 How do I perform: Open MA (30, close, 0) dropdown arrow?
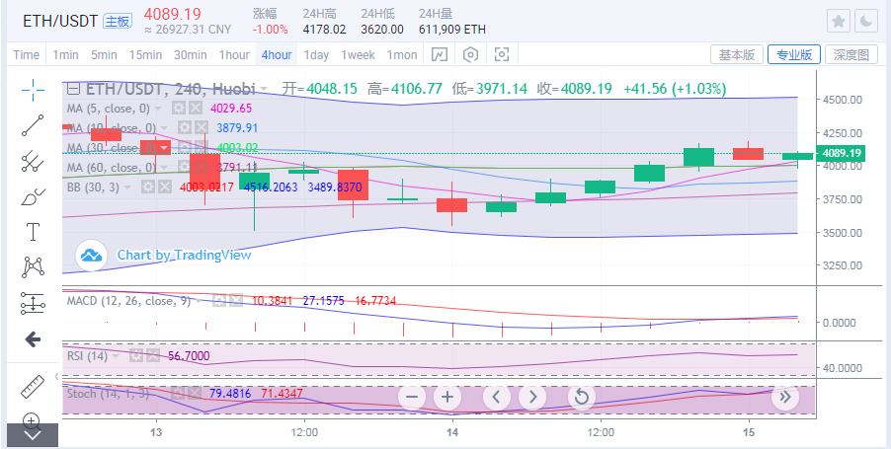point(164,148)
